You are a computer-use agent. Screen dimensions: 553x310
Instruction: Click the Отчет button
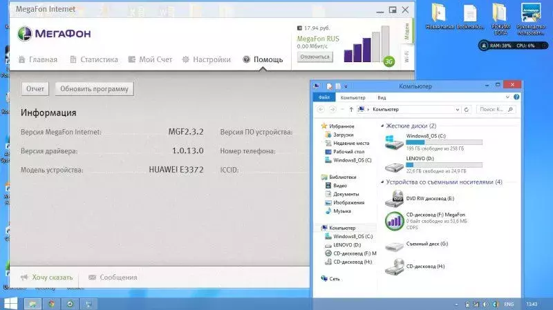click(x=35, y=89)
